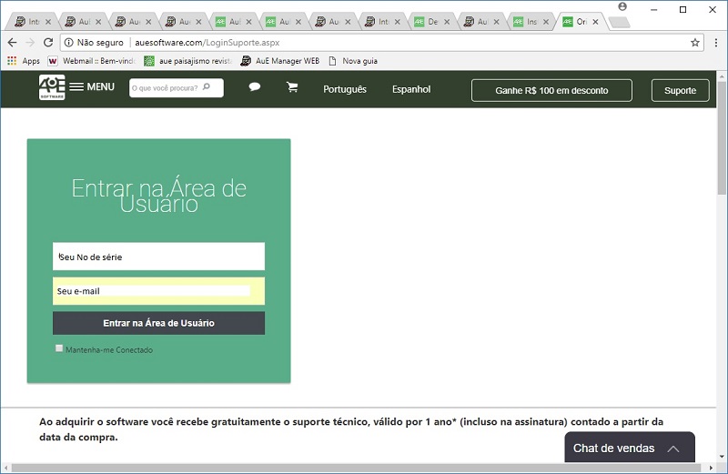Switch language to Português

345,89
